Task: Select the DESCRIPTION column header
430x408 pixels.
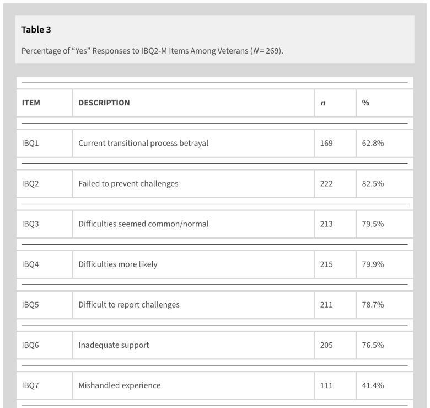Action: pos(104,103)
